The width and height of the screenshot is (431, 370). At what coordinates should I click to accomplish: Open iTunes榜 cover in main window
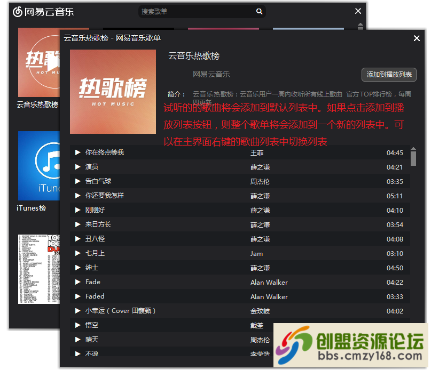click(39, 166)
